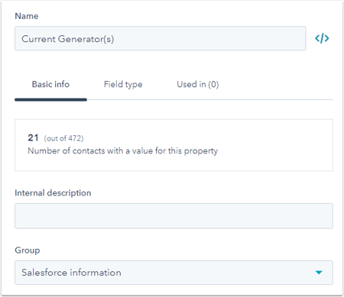Click the Group field label
The image size is (344, 297).
point(28,250)
